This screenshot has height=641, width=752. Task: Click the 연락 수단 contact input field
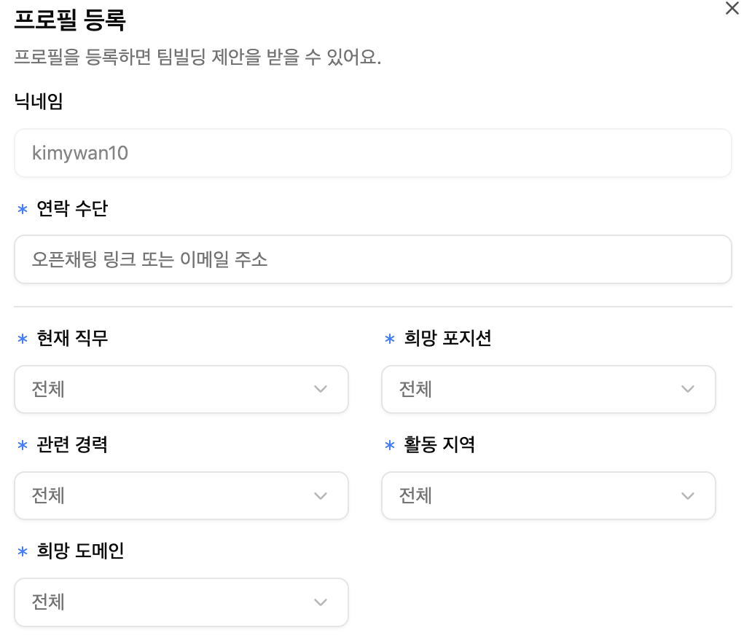372,259
